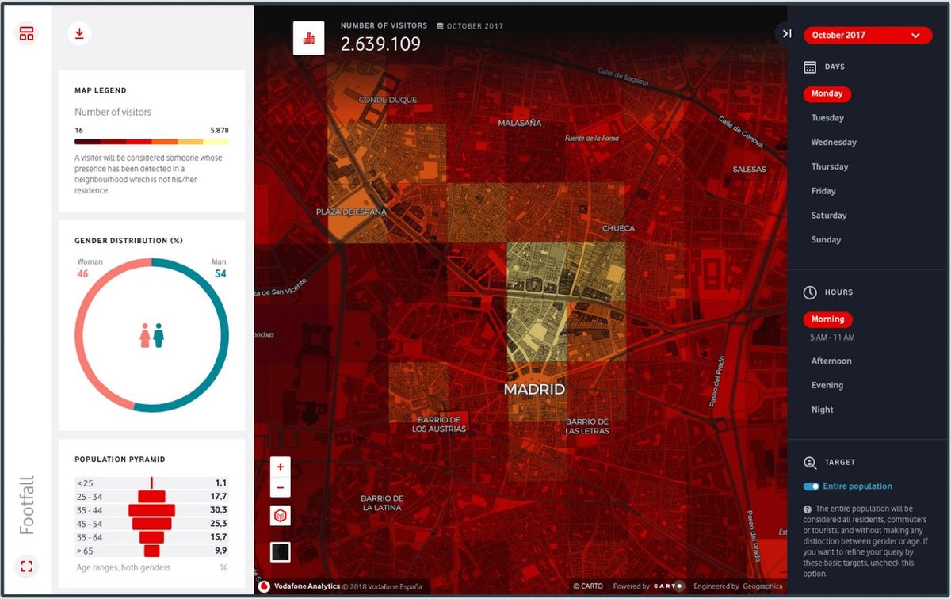Open the download options with the download icon
This screenshot has height=599, width=951.
pos(78,33)
